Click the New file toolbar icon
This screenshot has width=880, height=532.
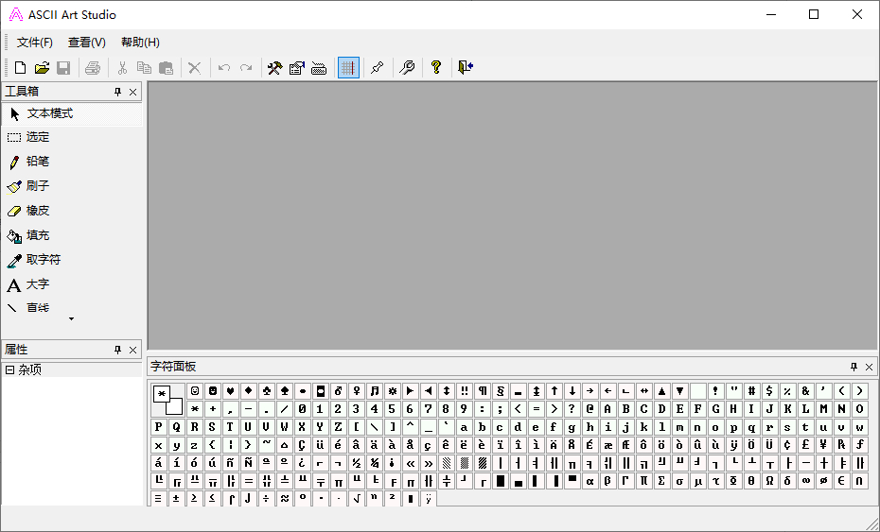(x=20, y=68)
